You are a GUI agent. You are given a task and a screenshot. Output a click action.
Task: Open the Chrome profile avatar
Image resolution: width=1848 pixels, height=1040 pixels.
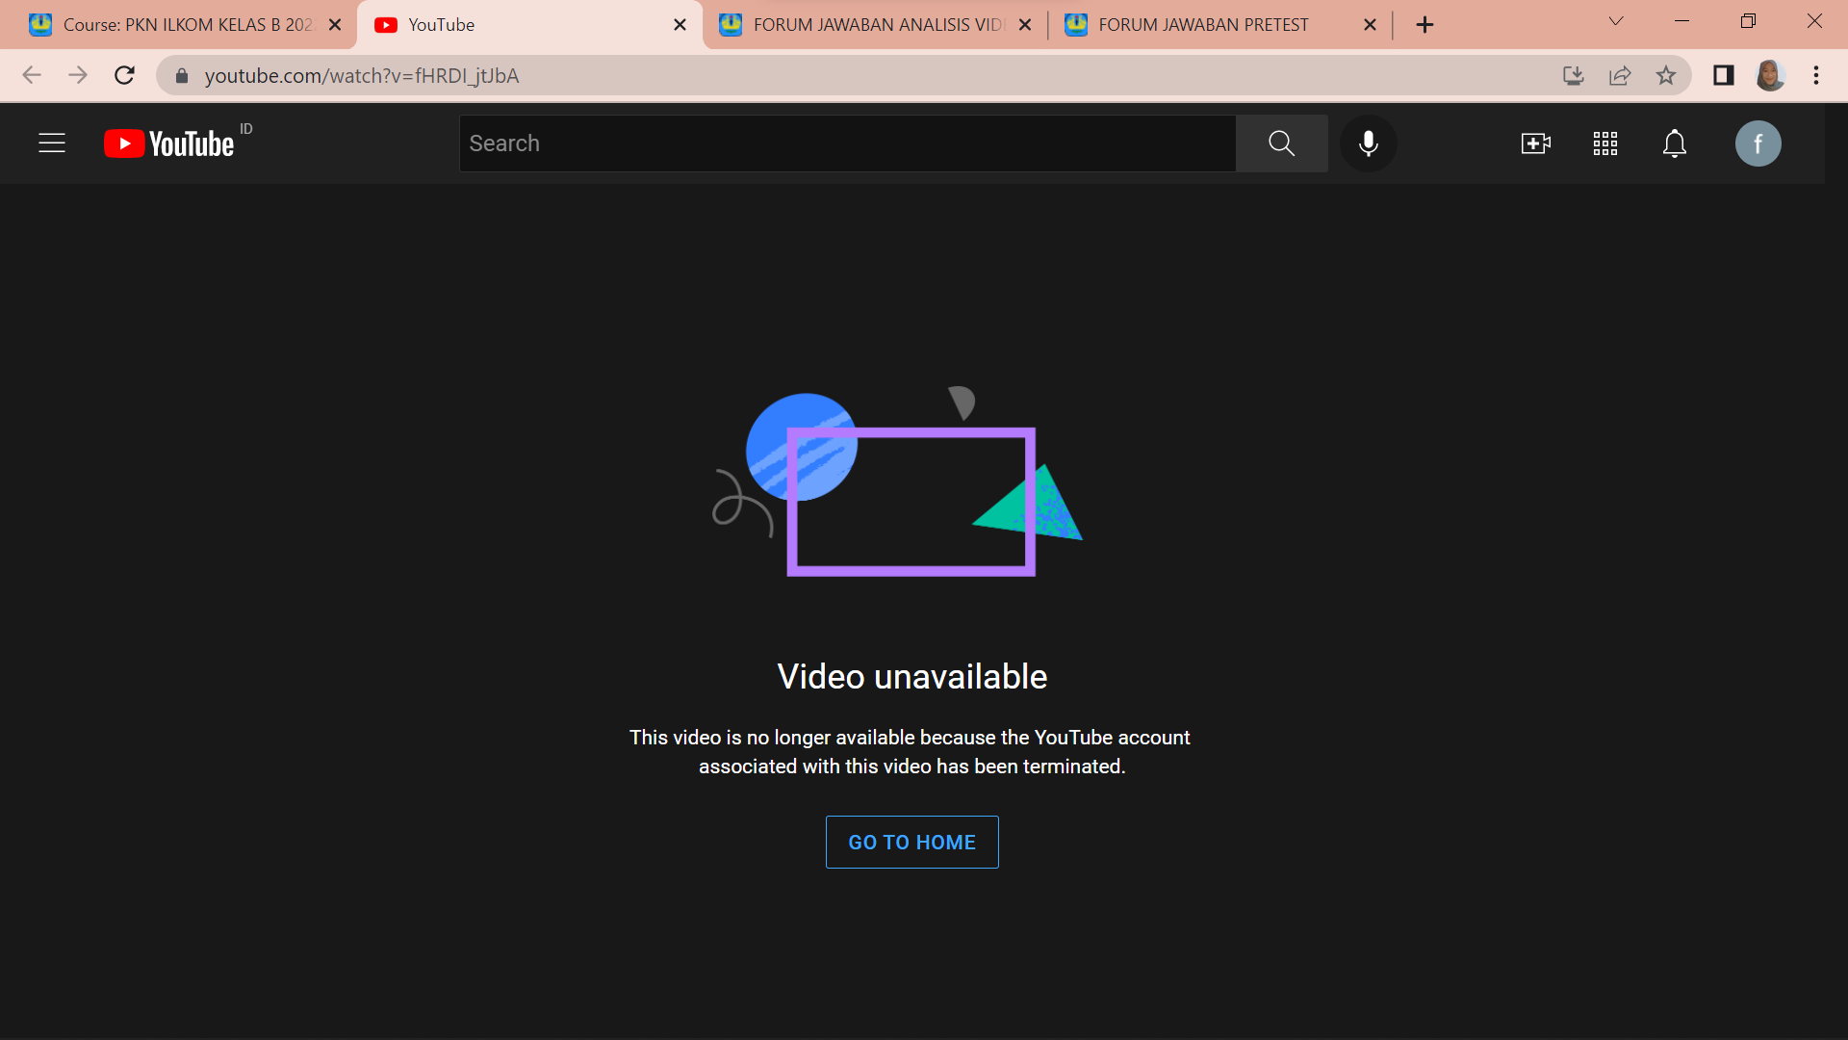(x=1770, y=75)
